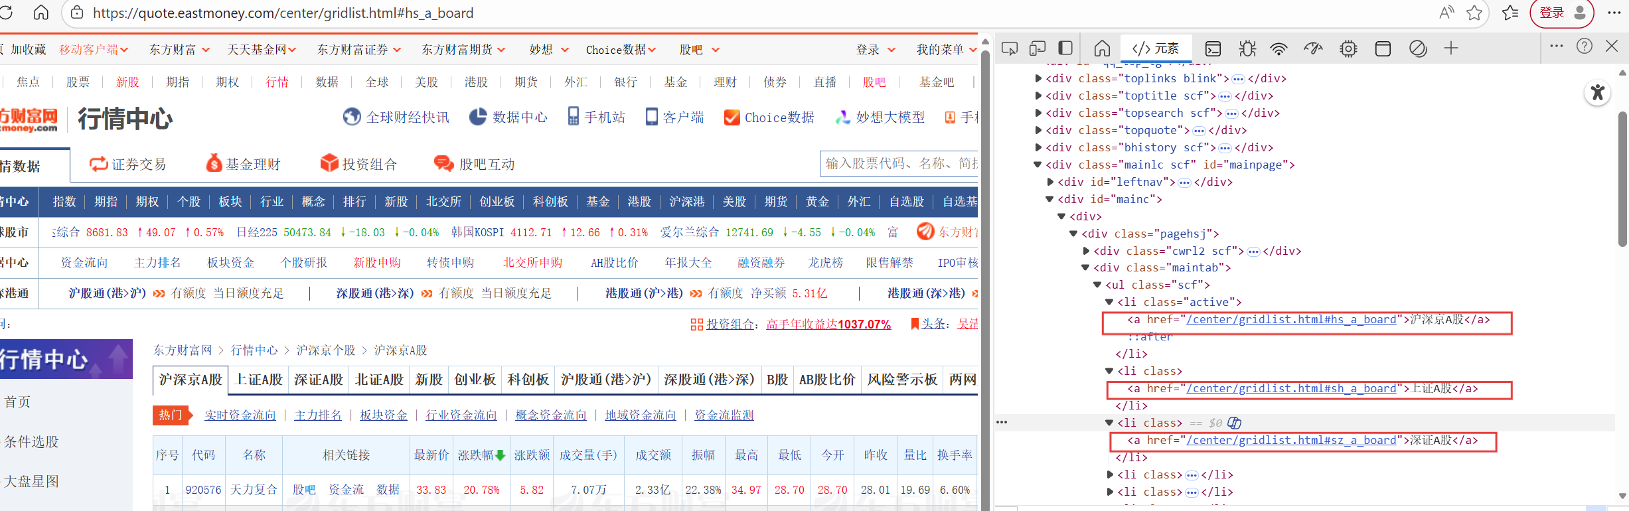
Task: Open the DevTools network wifi icon
Action: point(1279,48)
